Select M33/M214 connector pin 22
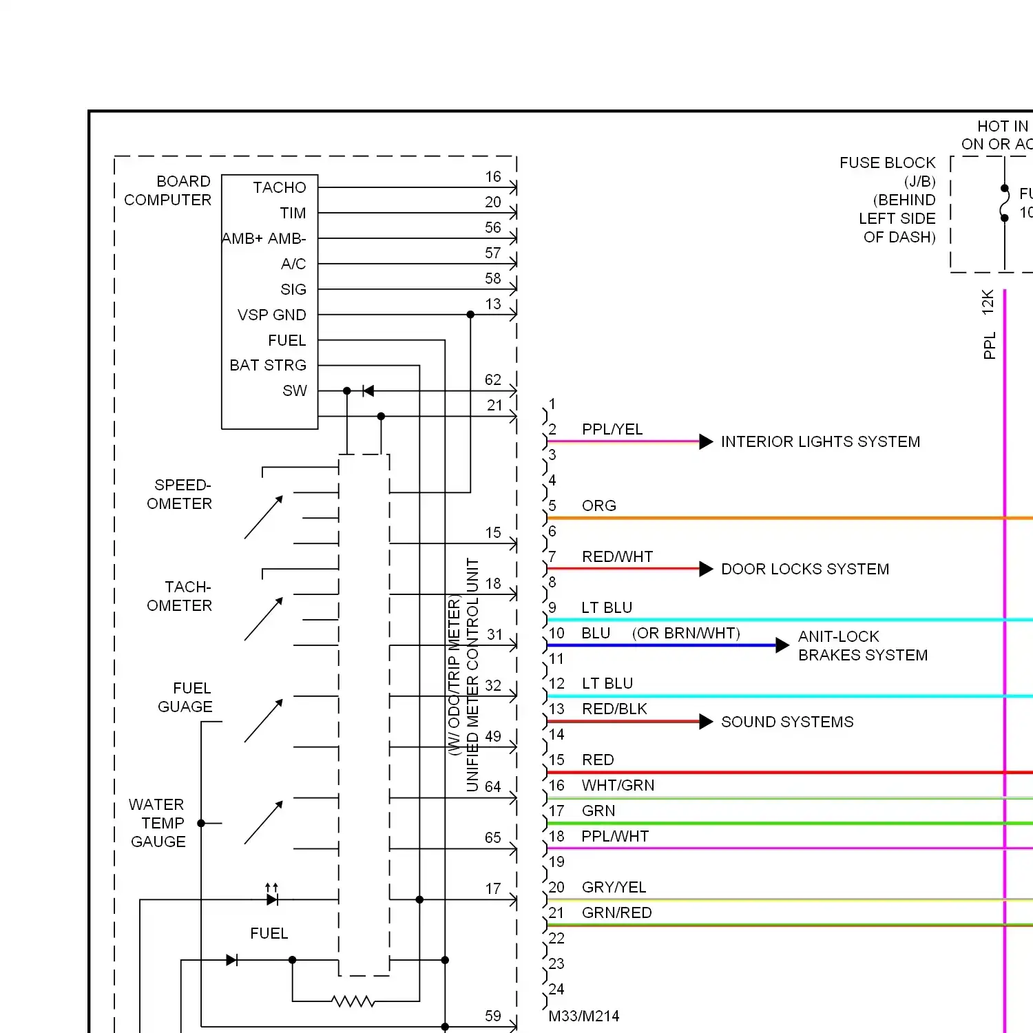 click(x=556, y=938)
